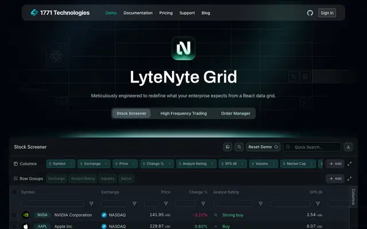The image size is (367, 229).
Task: Click the -3.22% change value
Action: click(200, 215)
